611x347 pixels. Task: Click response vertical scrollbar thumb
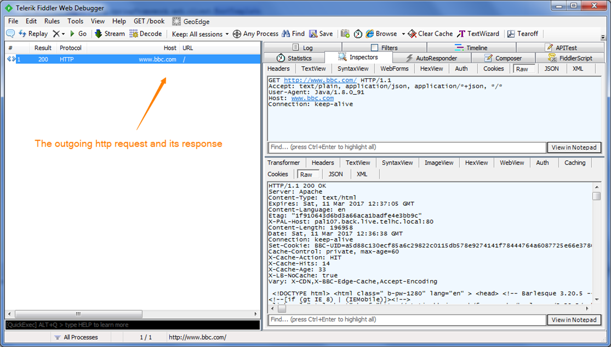point(596,196)
